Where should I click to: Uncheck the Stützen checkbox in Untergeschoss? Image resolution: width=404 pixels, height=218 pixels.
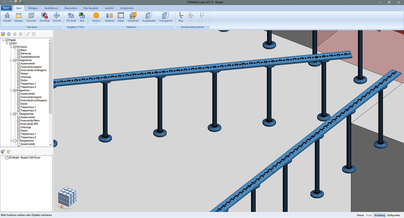pos(19,74)
